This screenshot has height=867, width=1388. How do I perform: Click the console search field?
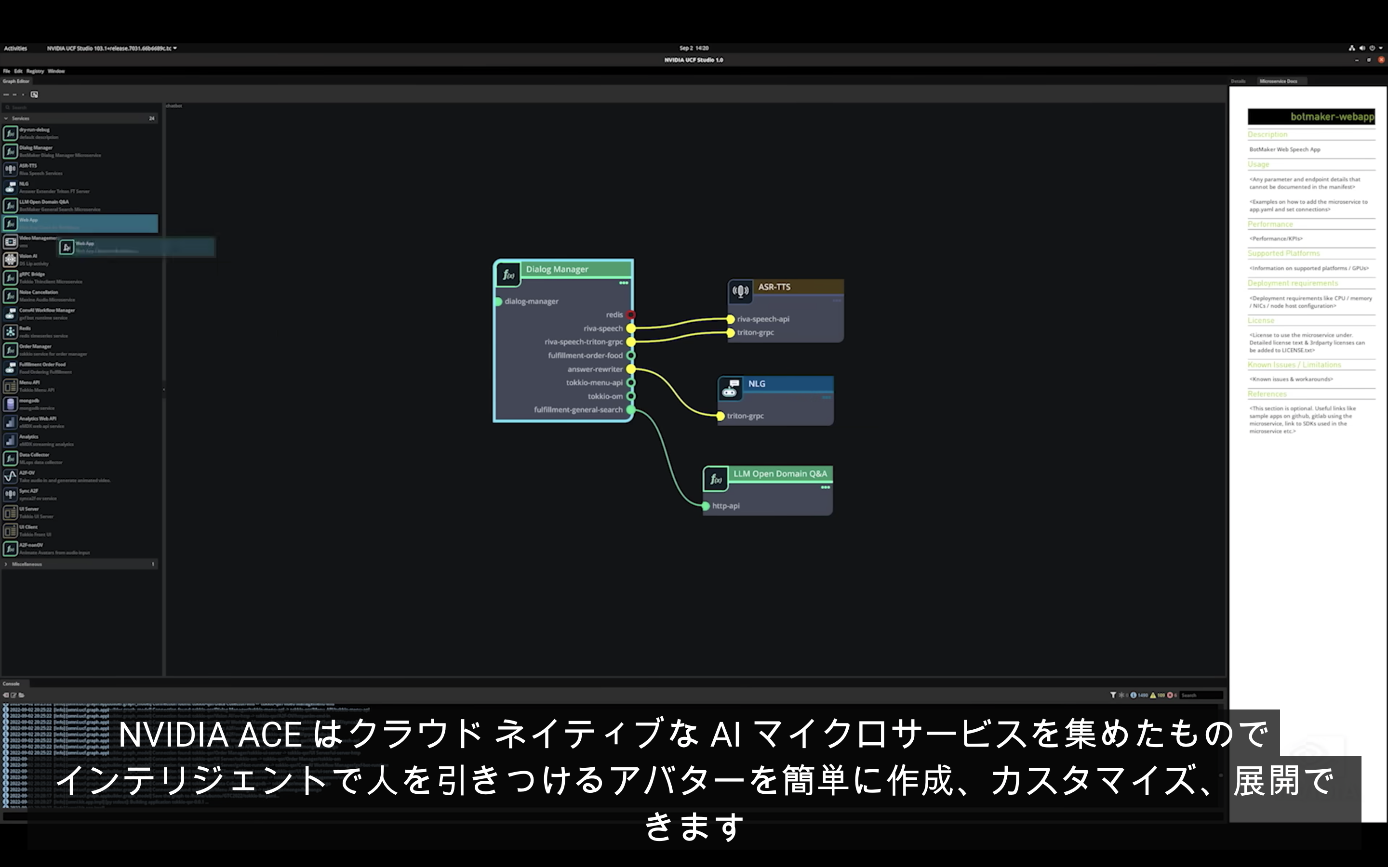tap(1201, 695)
